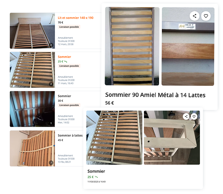
Task: Click heart icon on 25 € Sommier card
Action: [x=194, y=116]
